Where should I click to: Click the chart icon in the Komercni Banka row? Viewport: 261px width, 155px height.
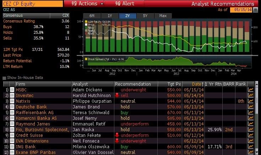click(250, 118)
